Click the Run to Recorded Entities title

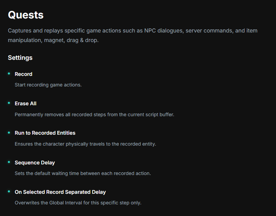[x=45, y=133]
